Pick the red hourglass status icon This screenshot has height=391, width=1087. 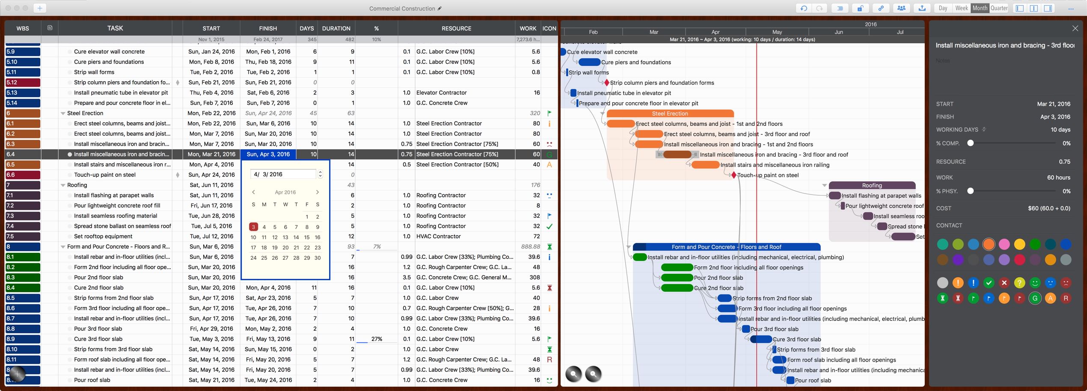click(x=958, y=298)
